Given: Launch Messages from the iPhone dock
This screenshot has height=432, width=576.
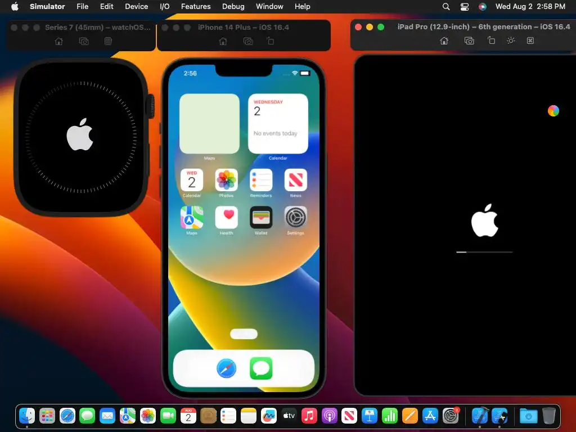Looking at the screenshot, I should (x=261, y=368).
